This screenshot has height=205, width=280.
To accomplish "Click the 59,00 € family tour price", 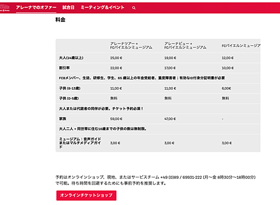I will [116, 119].
